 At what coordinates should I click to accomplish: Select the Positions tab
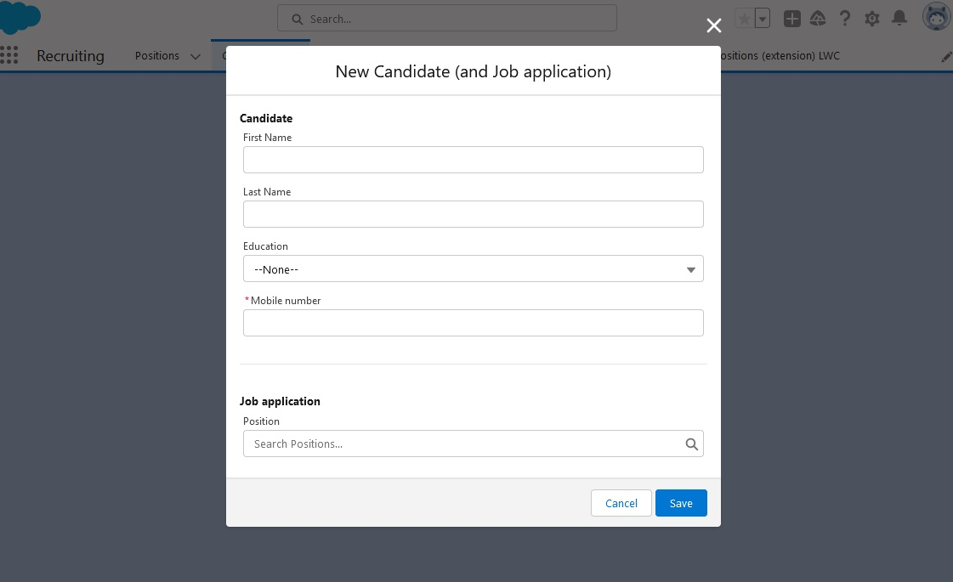coord(157,56)
